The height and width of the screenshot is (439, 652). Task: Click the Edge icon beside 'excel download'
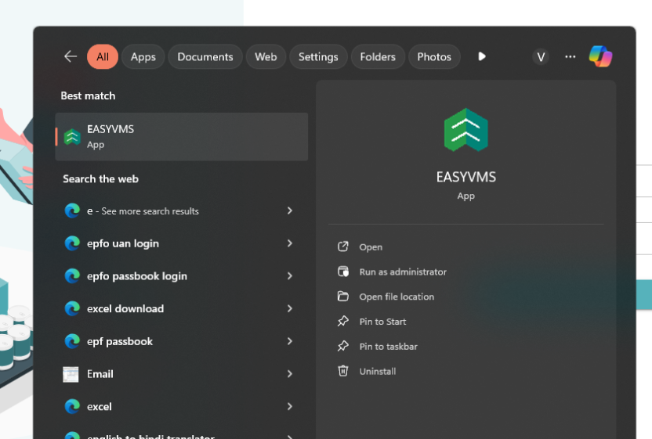(x=72, y=308)
